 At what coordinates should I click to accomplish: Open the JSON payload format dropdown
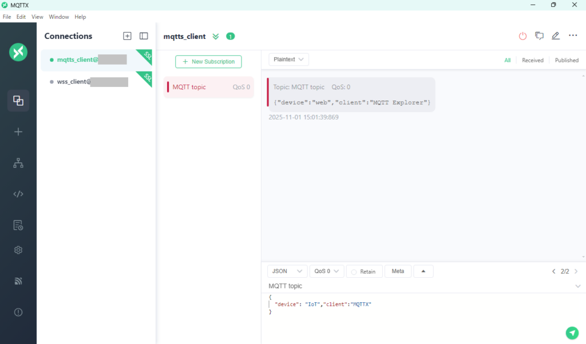(x=287, y=271)
